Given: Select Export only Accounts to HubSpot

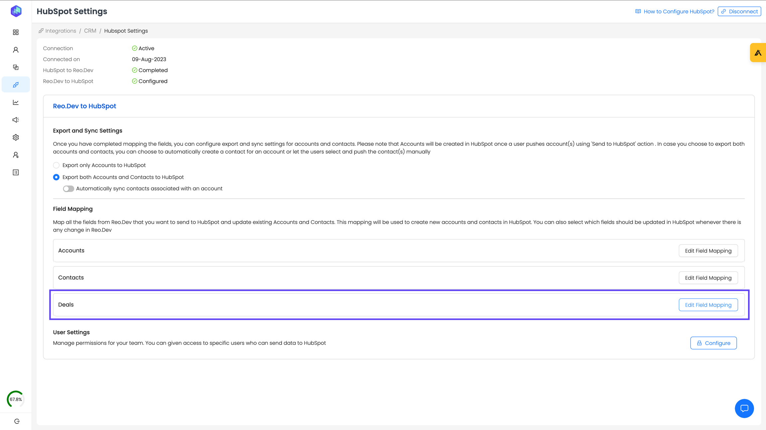Looking at the screenshot, I should click(56, 165).
